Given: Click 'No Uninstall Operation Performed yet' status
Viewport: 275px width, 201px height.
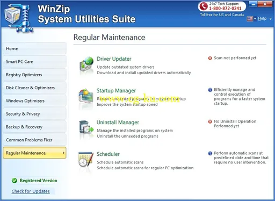Looking at the screenshot, I should (x=235, y=124).
